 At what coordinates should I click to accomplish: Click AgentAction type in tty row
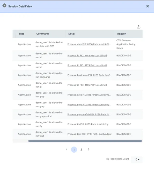24,124
